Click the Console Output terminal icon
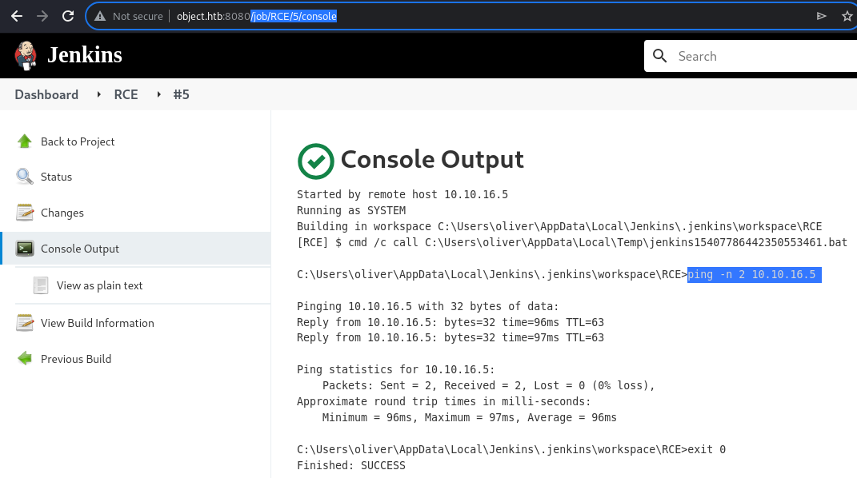The height and width of the screenshot is (478, 857). coord(25,249)
